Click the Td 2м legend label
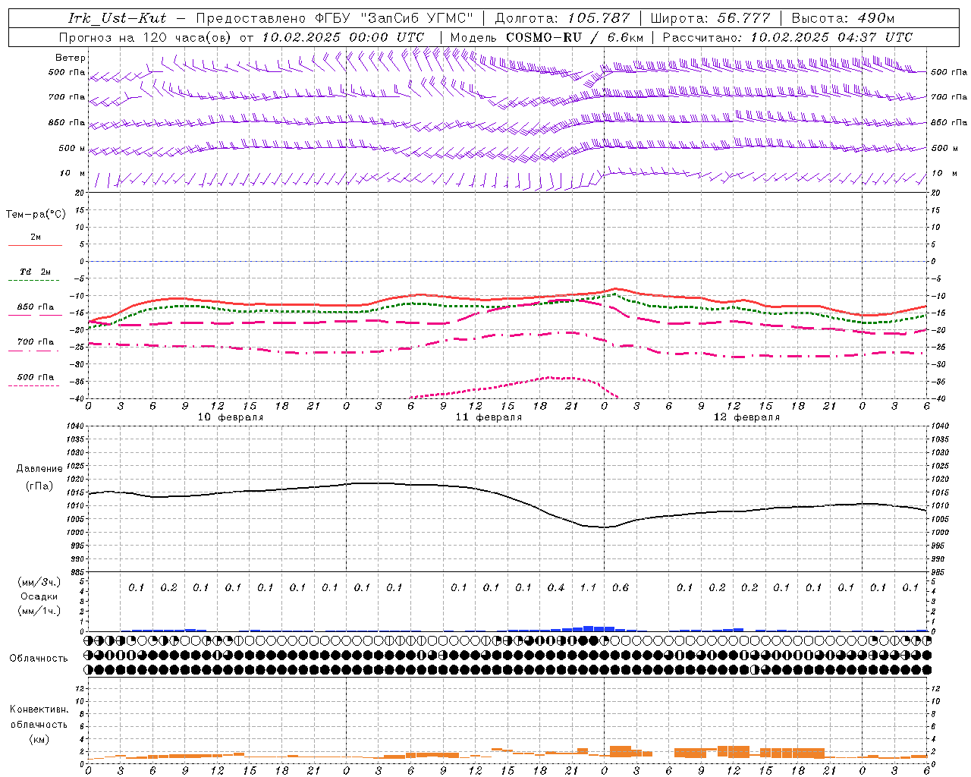 (35, 272)
